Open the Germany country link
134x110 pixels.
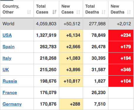click(12, 104)
